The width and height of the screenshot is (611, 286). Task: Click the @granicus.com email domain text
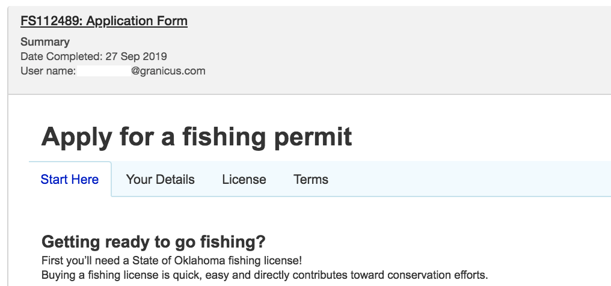coord(168,71)
